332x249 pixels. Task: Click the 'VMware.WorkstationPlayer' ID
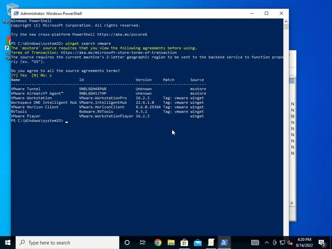[x=106, y=116]
